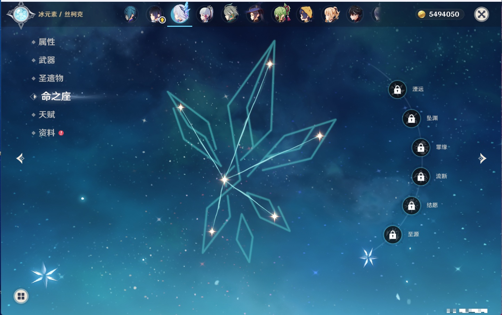502x315 pixels.
Task: View the 至源 locked constellation node
Action: point(392,235)
